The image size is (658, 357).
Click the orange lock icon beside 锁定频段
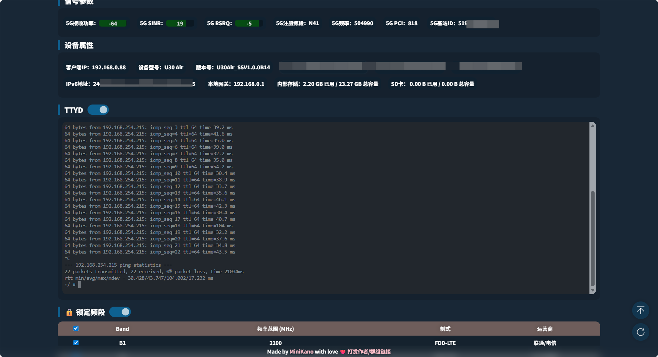[x=69, y=313]
